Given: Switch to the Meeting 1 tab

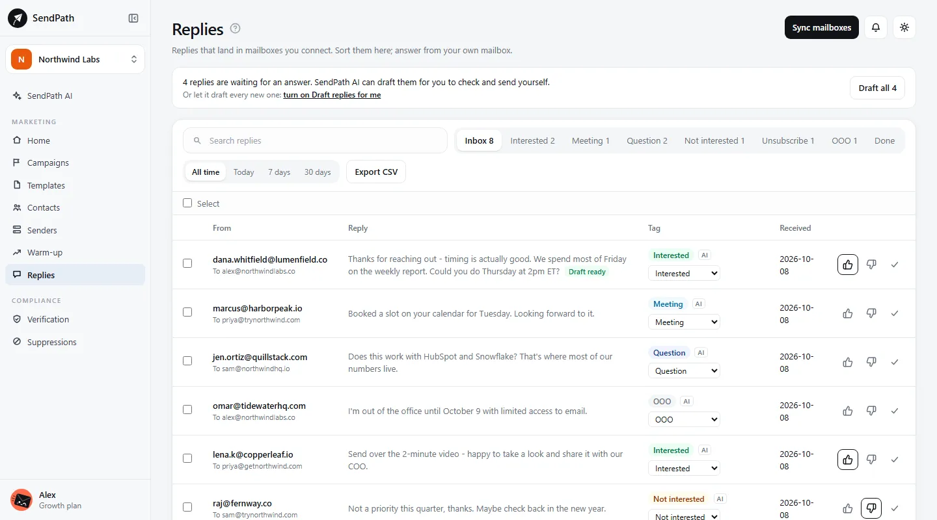Looking at the screenshot, I should 591,140.
